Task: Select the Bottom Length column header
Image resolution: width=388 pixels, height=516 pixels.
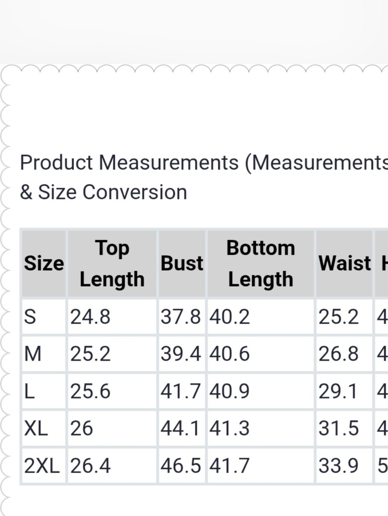Action: (x=261, y=263)
